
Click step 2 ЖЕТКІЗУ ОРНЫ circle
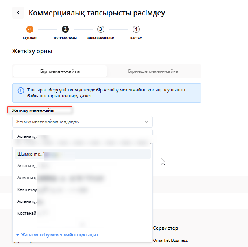click(65, 29)
